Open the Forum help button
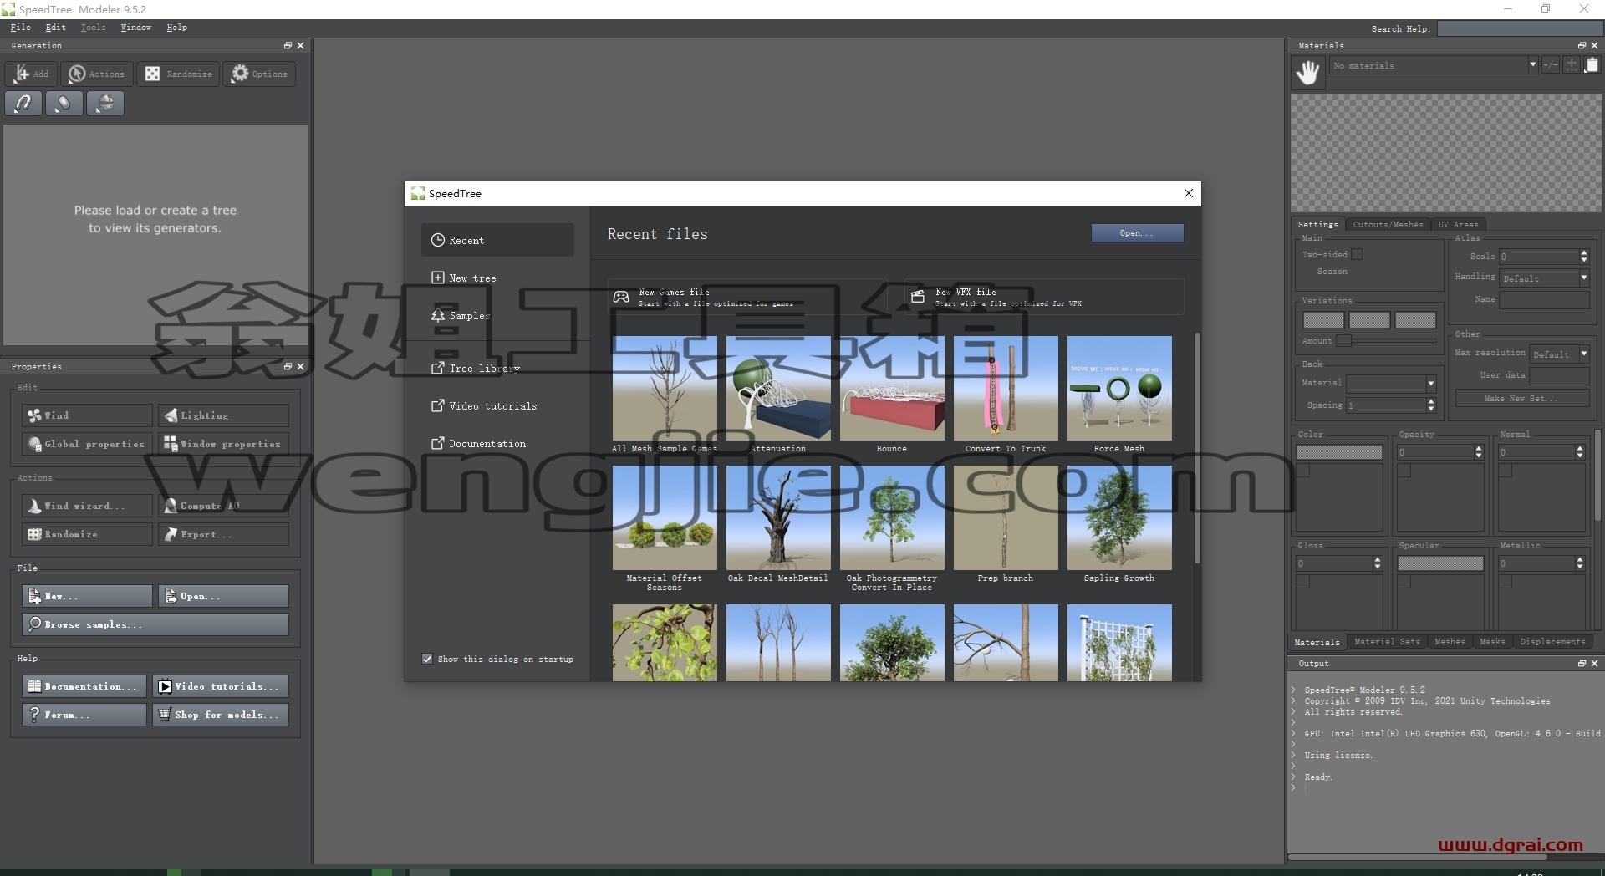1605x876 pixels. 84,715
